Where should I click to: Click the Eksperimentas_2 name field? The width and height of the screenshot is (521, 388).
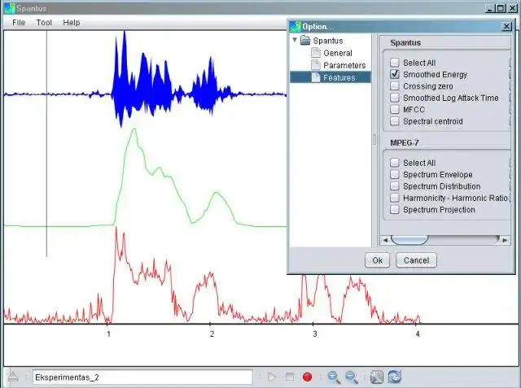point(142,377)
